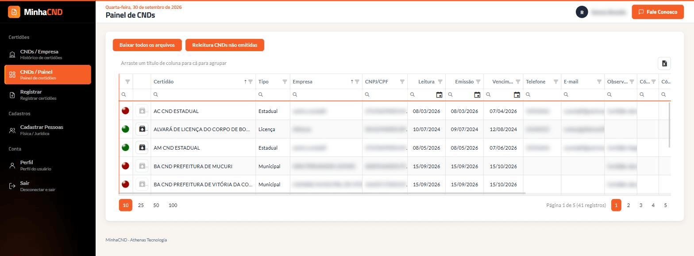Image resolution: width=694 pixels, height=256 pixels.
Task: Open the Fale Conosco button
Action: [x=658, y=12]
